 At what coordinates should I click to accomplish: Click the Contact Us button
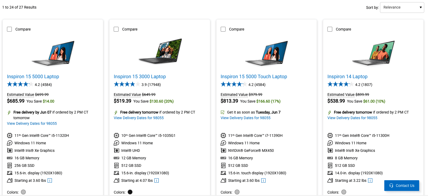402,186
